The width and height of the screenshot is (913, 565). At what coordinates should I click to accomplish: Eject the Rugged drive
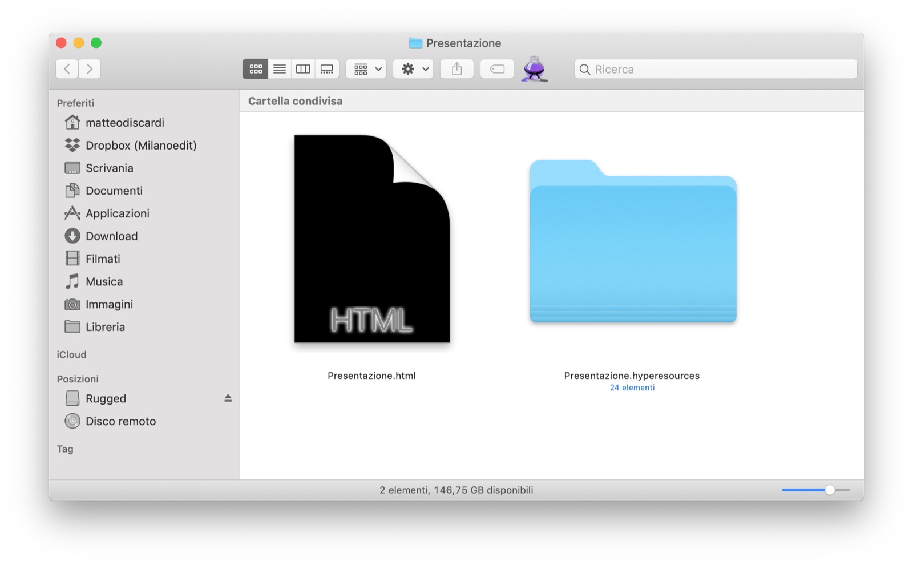[228, 398]
